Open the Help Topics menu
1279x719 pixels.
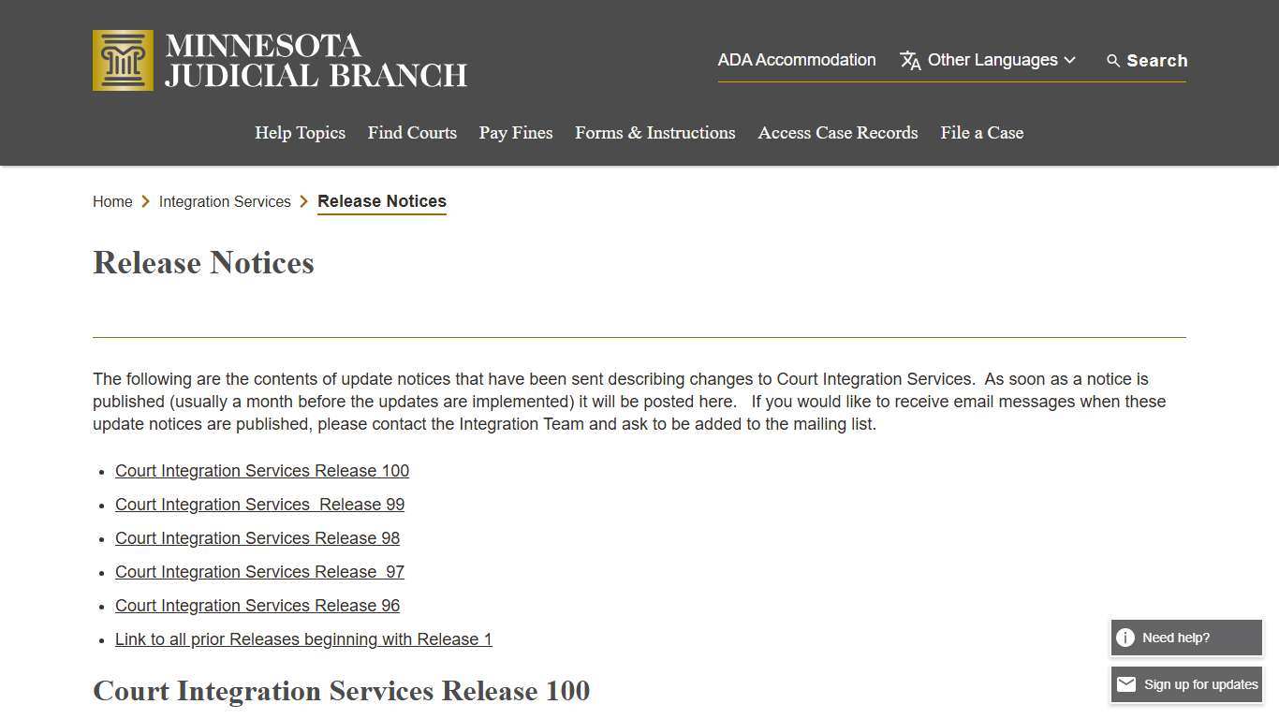300,133
